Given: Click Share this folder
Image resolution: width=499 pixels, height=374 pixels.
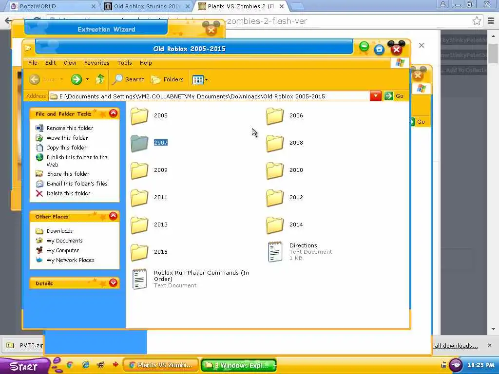Looking at the screenshot, I should (x=68, y=174).
